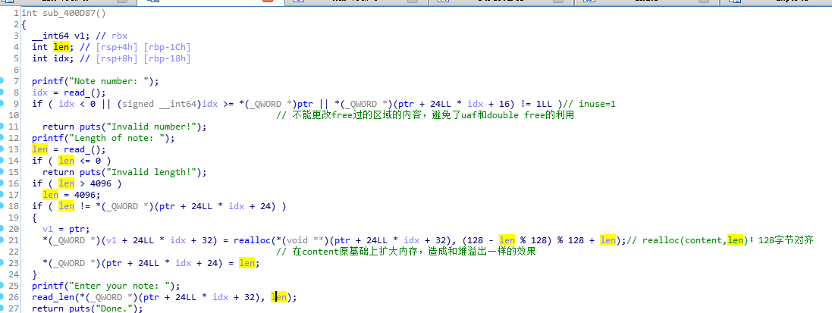Click the gutter dot for line 26

point(4,297)
